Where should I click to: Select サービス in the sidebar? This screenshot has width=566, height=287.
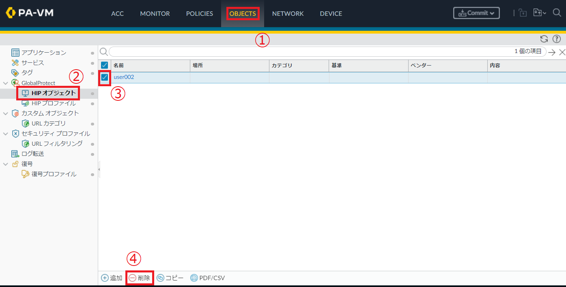pos(33,63)
